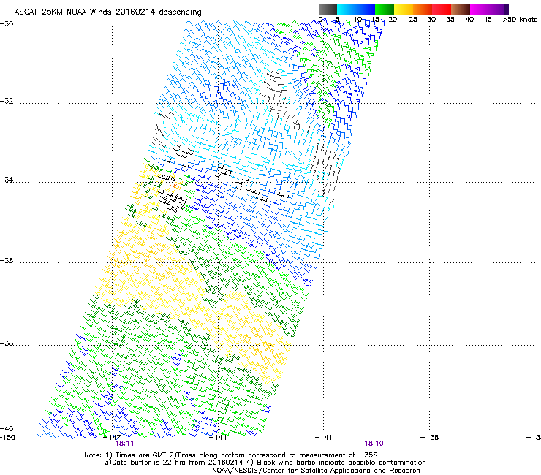Click the -30 latitude axis label

(x=7, y=24)
